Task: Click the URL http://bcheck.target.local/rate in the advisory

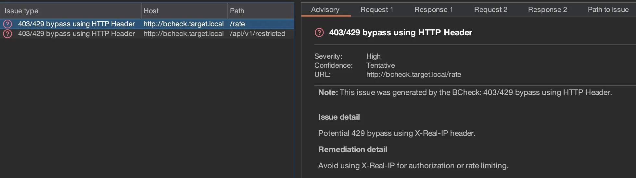Action: 413,75
